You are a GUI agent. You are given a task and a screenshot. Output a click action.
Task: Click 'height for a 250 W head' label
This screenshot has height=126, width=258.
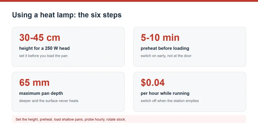point(44,48)
